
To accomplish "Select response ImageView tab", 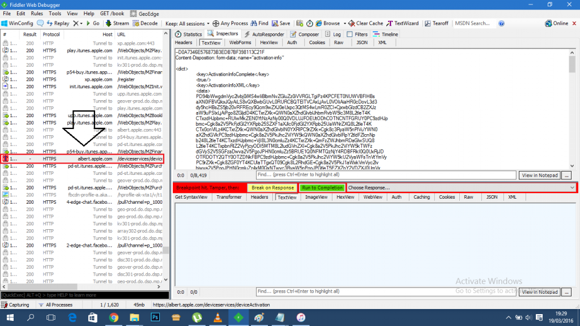I will (316, 197).
